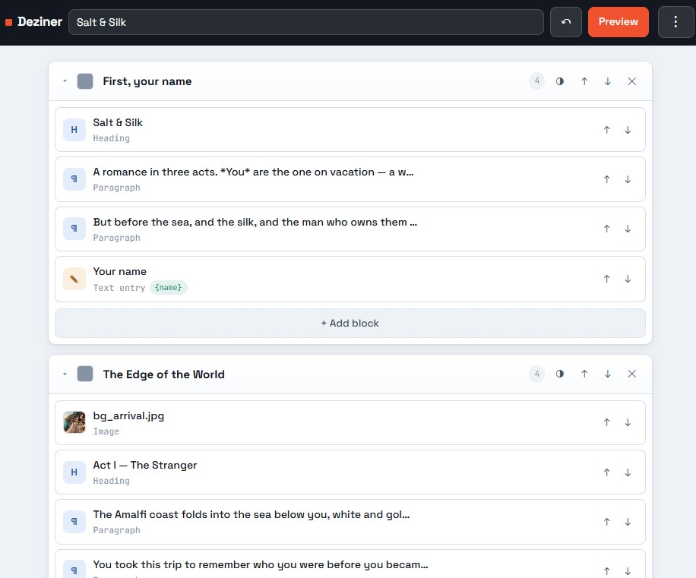Move the 'Your name' text entry up

[x=606, y=279]
